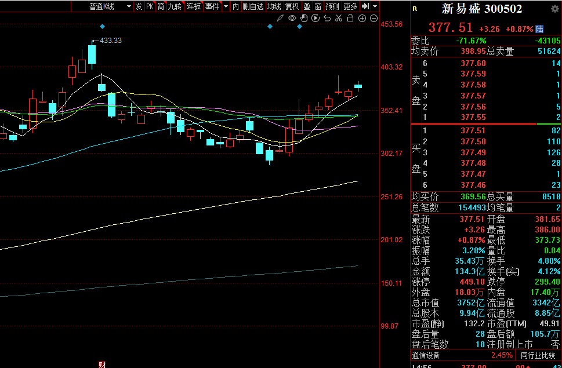Select the pen drawing tool icon
Image resolution: width=562 pixels, height=368 pixels.
281,19
